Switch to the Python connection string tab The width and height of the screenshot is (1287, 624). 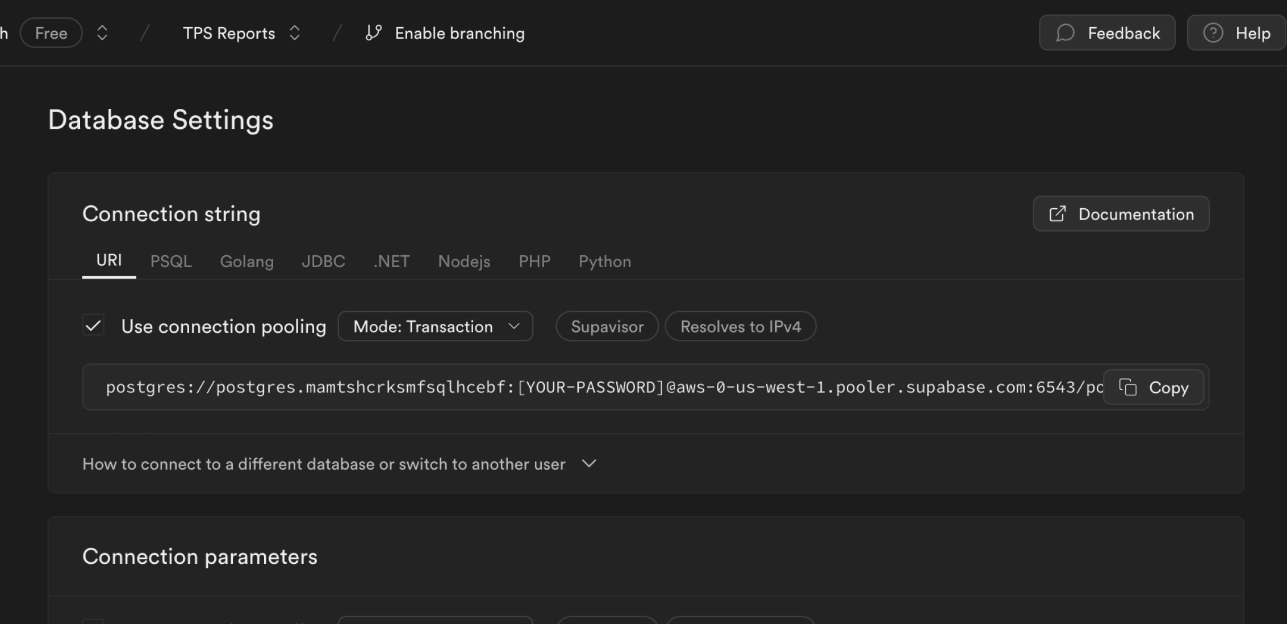click(x=604, y=262)
